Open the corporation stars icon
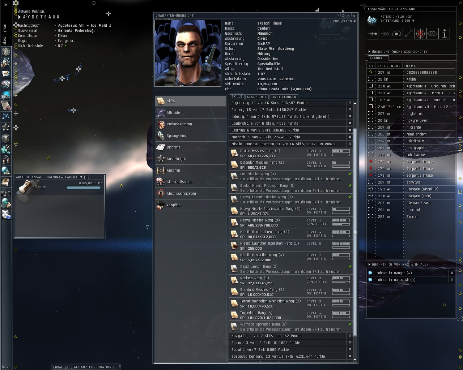Screen dimensions: 463x370 tap(6, 127)
